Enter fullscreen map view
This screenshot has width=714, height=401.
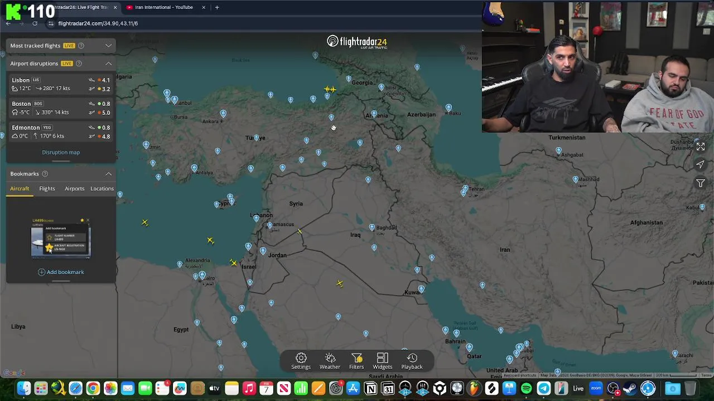700,146
